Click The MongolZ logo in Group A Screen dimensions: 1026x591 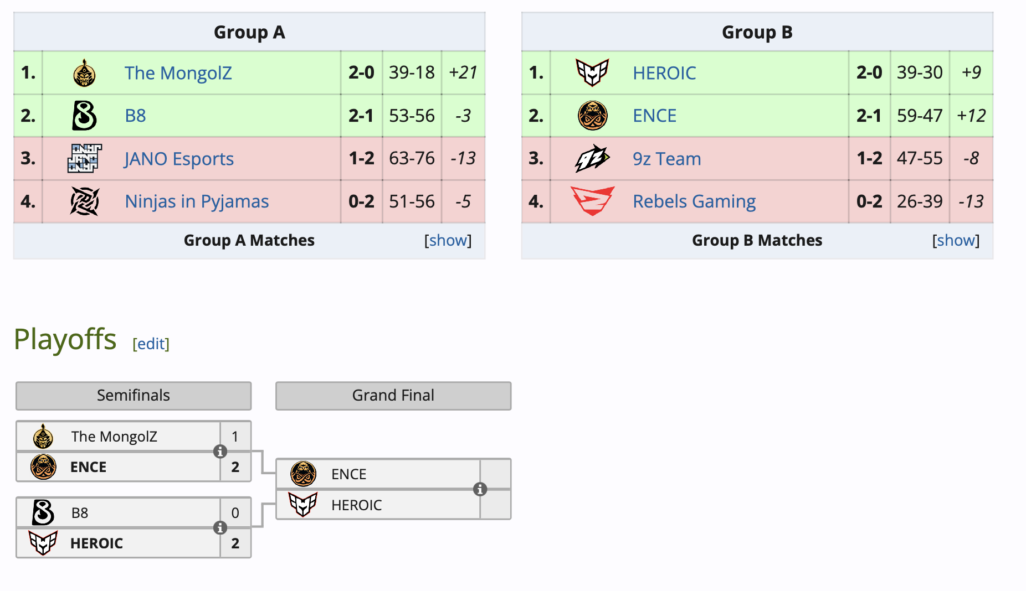click(84, 72)
